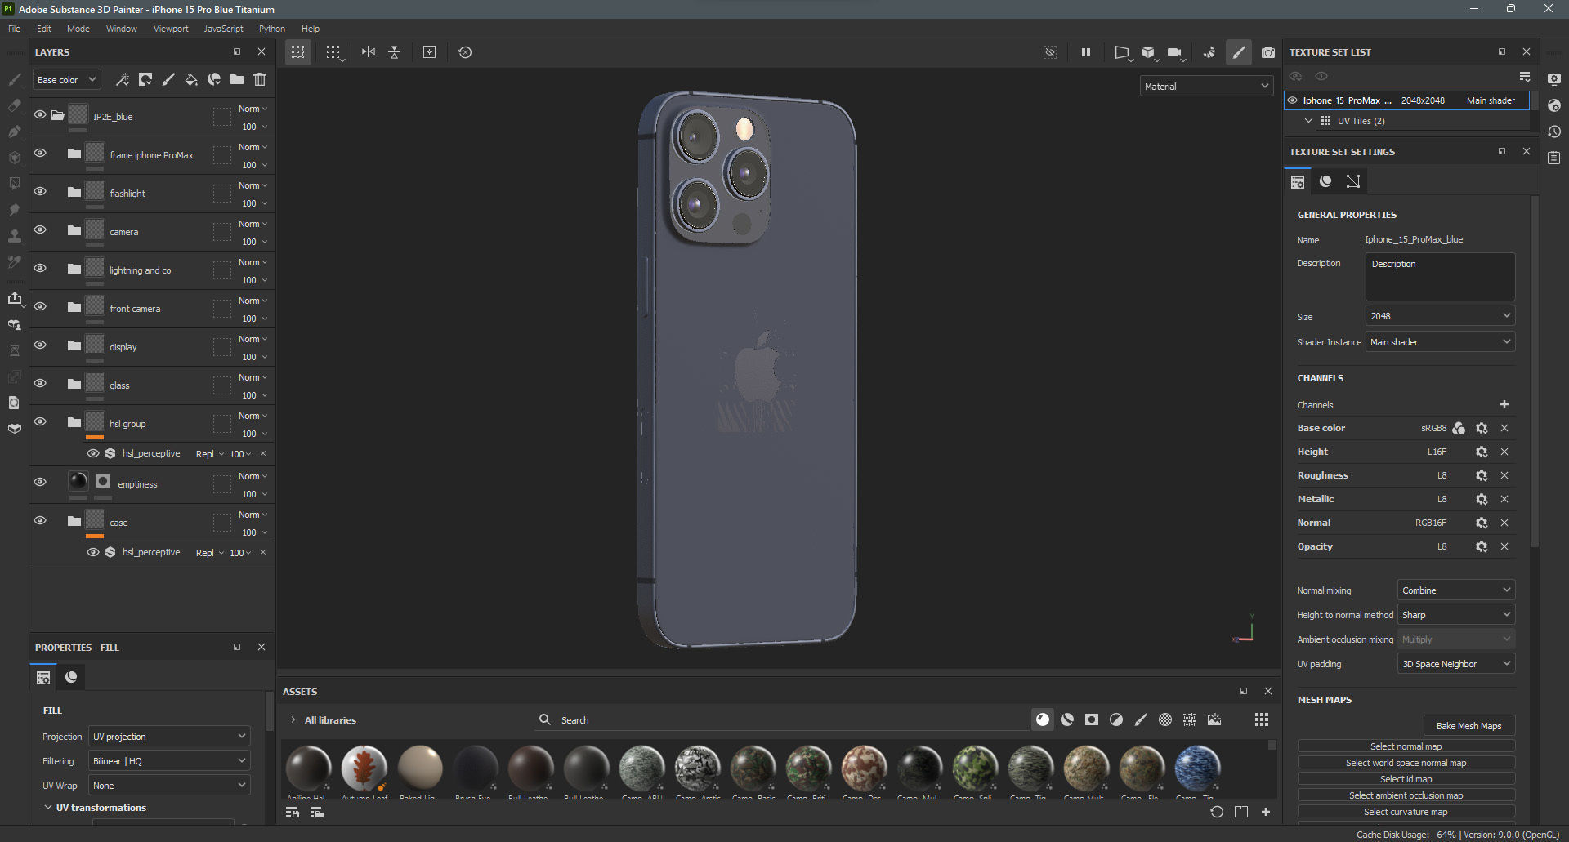Open the Mode menu
Screen dimensions: 1569x842
click(78, 29)
